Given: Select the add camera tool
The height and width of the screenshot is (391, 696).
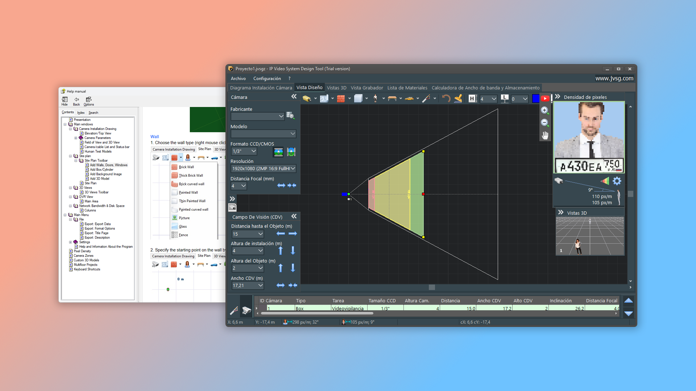Looking at the screenshot, I should (x=306, y=98).
